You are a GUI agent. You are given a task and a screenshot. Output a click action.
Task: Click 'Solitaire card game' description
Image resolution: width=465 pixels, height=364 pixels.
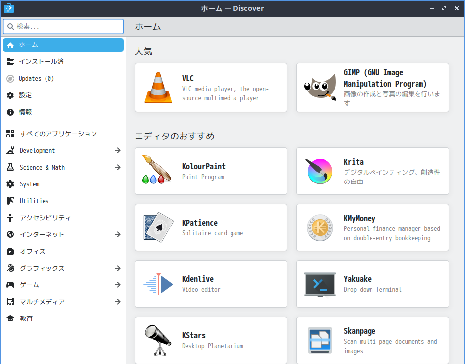212,233
